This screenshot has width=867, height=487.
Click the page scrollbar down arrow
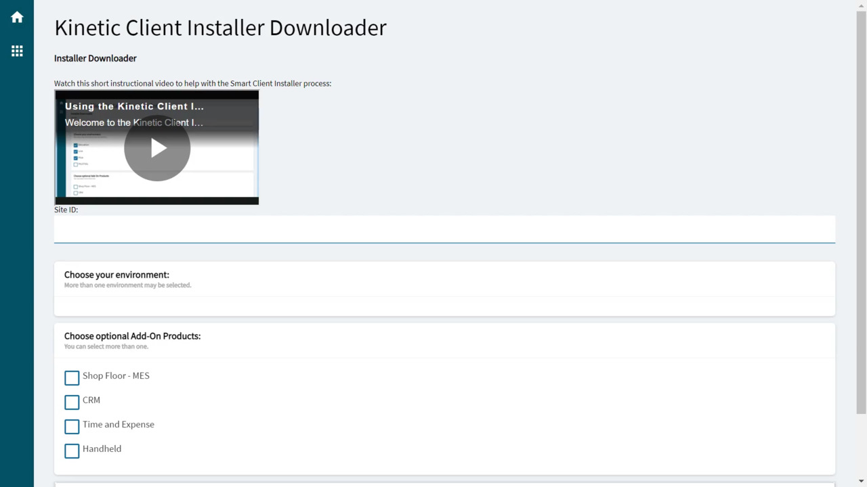click(861, 481)
